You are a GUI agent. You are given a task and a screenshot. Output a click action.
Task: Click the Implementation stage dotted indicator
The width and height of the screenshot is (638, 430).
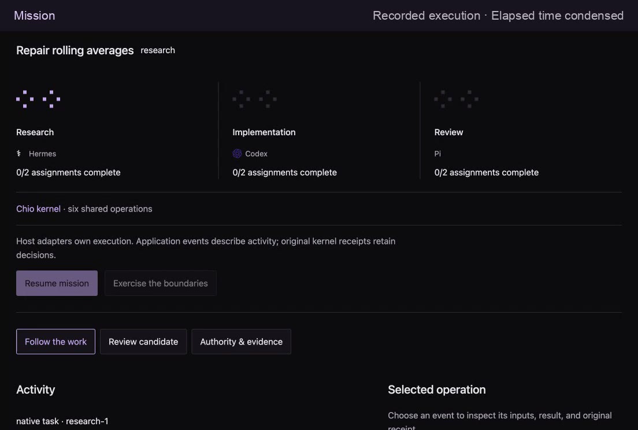pos(255,99)
